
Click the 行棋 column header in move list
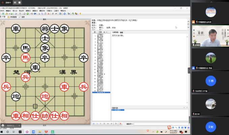[100, 32]
